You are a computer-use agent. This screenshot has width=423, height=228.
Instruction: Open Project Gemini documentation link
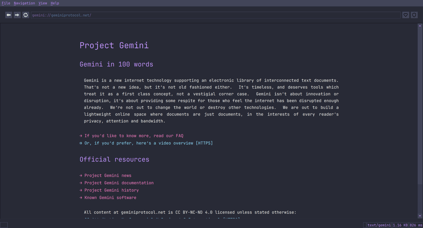(x=119, y=183)
